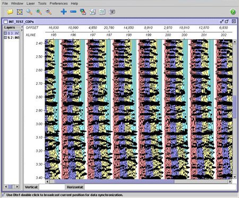Click the blue plus add icon
The height and width of the screenshot is (198, 239).
(x=64, y=12)
